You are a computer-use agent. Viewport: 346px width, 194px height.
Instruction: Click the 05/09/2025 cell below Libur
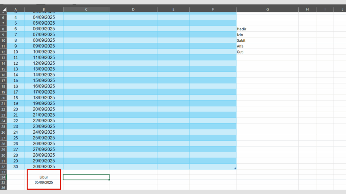coord(44,182)
